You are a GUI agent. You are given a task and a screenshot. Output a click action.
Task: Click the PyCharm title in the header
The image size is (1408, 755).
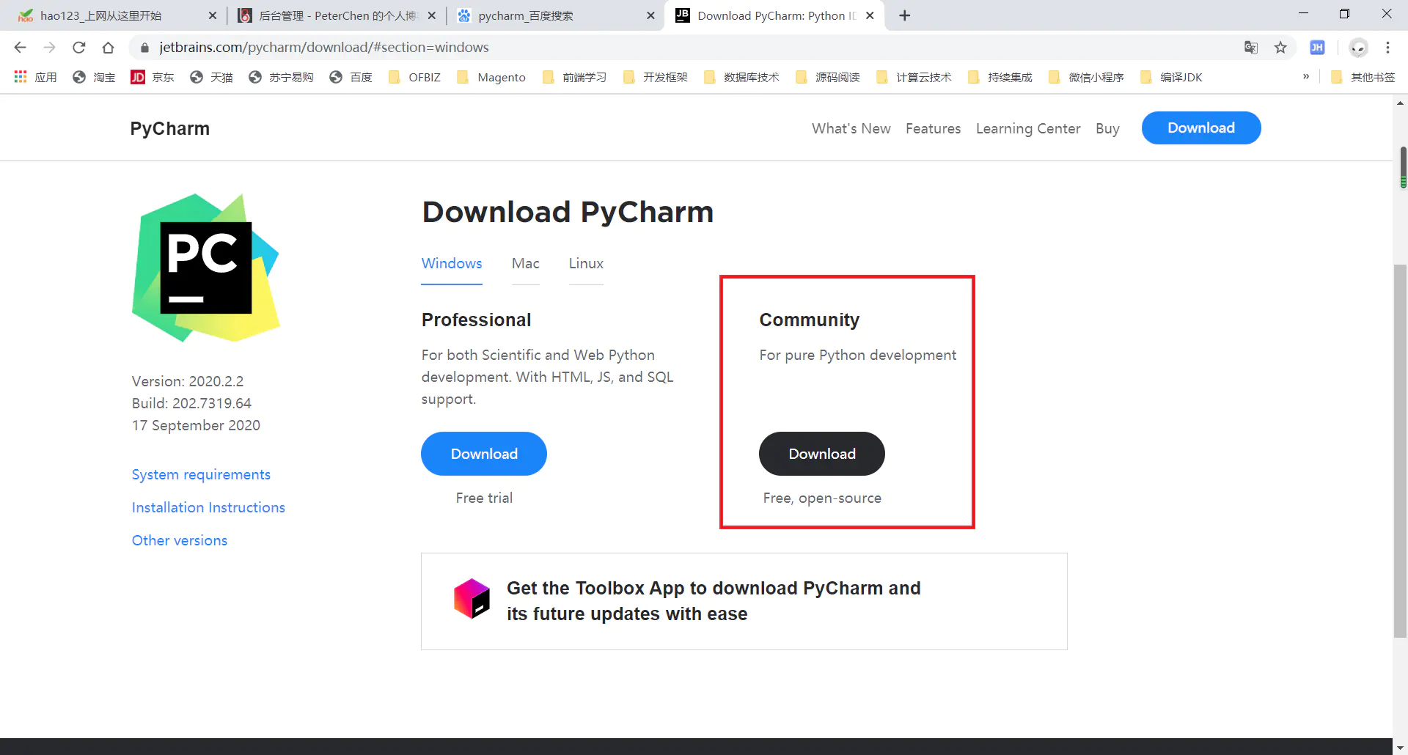pyautogui.click(x=169, y=128)
